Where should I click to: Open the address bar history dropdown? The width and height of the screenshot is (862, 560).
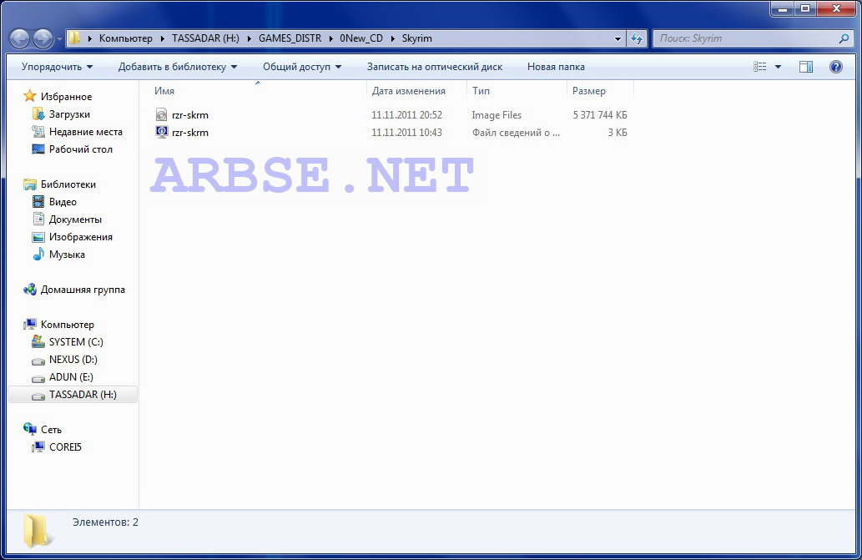point(618,38)
